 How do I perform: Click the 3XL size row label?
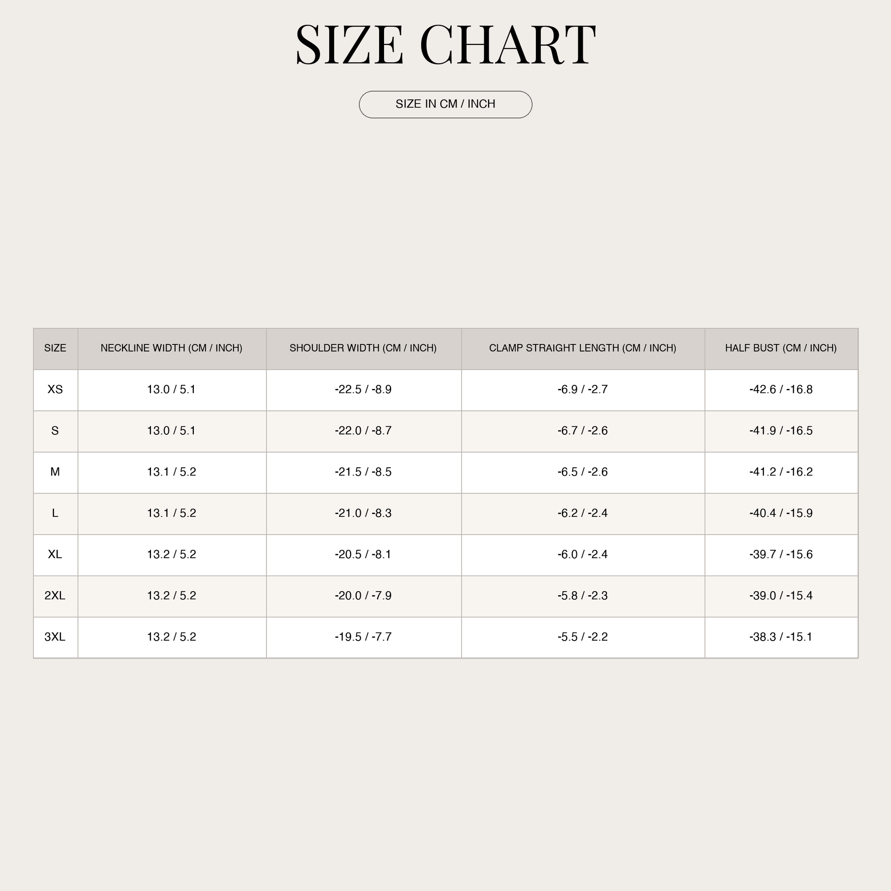pyautogui.click(x=55, y=637)
